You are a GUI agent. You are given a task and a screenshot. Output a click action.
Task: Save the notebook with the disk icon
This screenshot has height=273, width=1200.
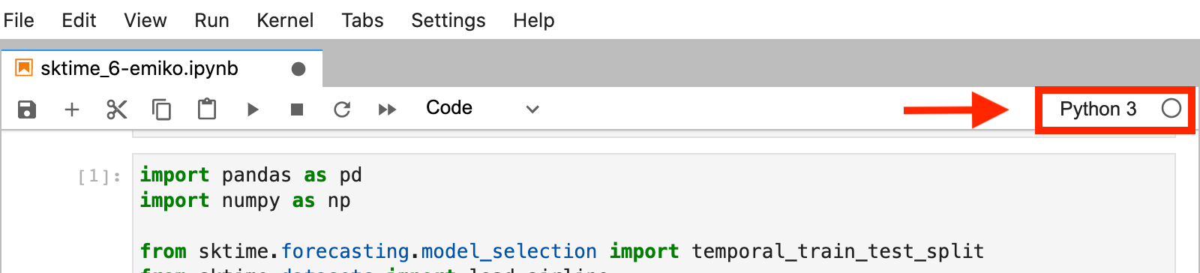coord(27,109)
